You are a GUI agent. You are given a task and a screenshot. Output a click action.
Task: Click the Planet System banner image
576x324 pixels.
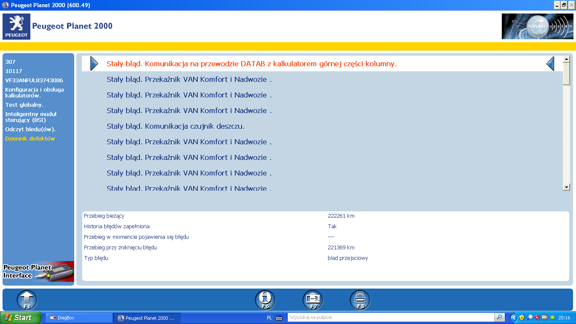coord(538,27)
